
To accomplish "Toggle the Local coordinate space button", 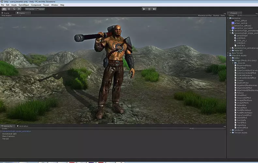I will coord(40,9).
